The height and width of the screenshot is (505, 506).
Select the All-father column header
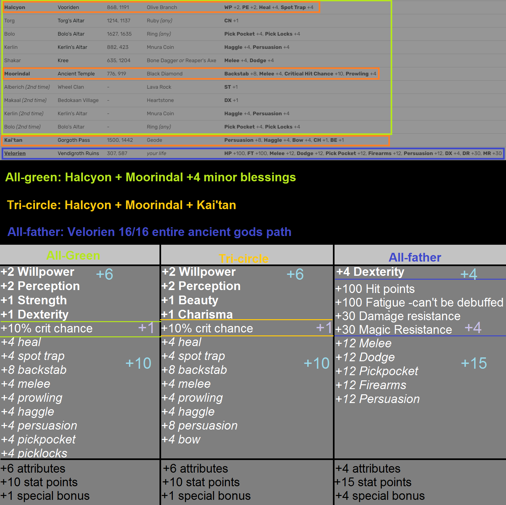[415, 257]
